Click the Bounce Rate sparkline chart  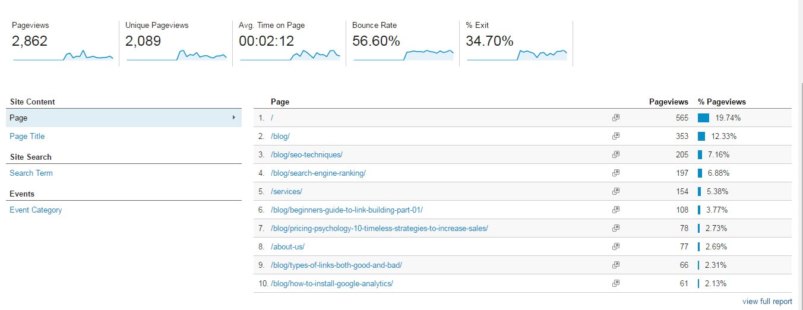point(403,55)
